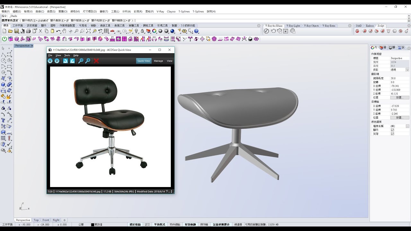Click the ACDSee next image arrow

(57, 61)
